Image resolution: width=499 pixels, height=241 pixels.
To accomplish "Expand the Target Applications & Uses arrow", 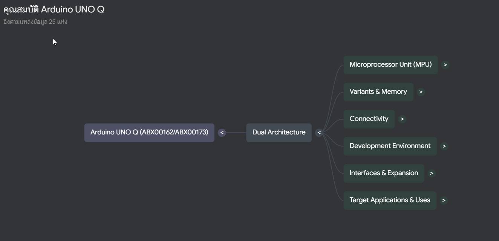I will 444,200.
